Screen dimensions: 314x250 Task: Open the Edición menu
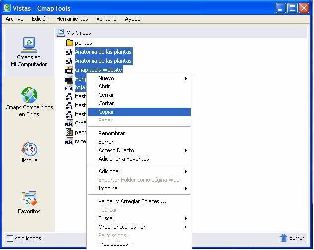pyautogui.click(x=40, y=19)
